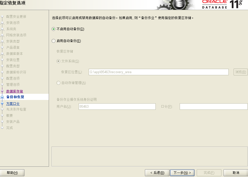
Task: Open the 方案口令 step link
Action: (13, 104)
